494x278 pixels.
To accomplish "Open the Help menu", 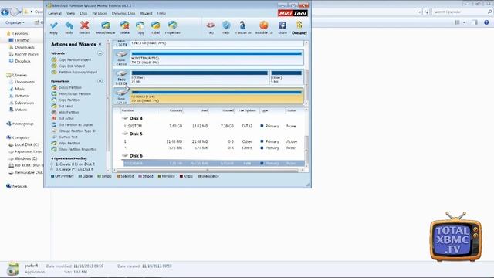I will point(161,14).
